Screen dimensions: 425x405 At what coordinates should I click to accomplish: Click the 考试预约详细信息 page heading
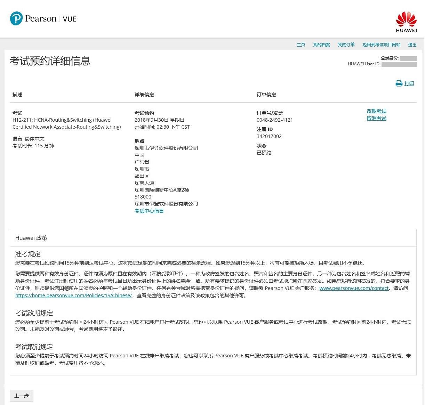coord(50,61)
